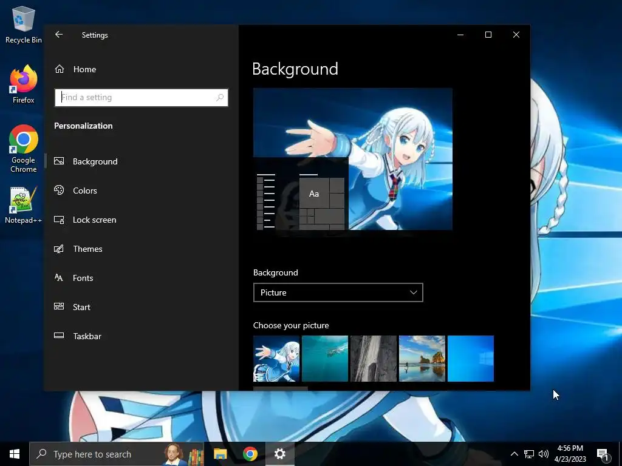Image resolution: width=622 pixels, height=466 pixels.
Task: Click the Colors palette icon
Action: [59, 190]
